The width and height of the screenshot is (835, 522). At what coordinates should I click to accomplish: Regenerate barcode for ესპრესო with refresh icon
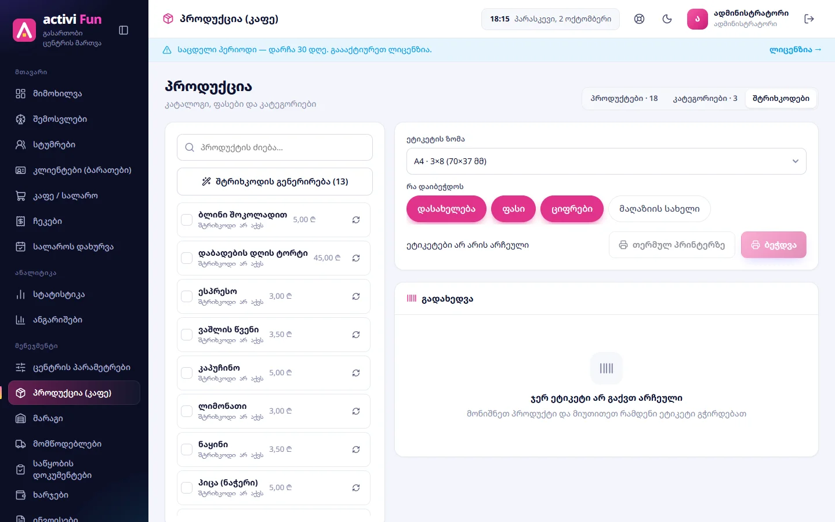point(356,296)
